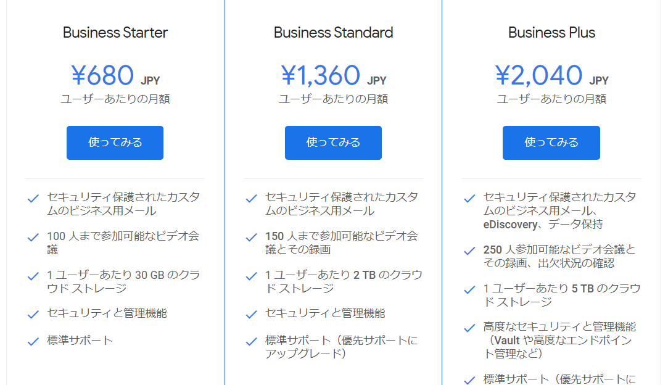Click checkmark next to 5 TB cloud storage
Image resolution: width=668 pixels, height=385 pixels.
(469, 290)
